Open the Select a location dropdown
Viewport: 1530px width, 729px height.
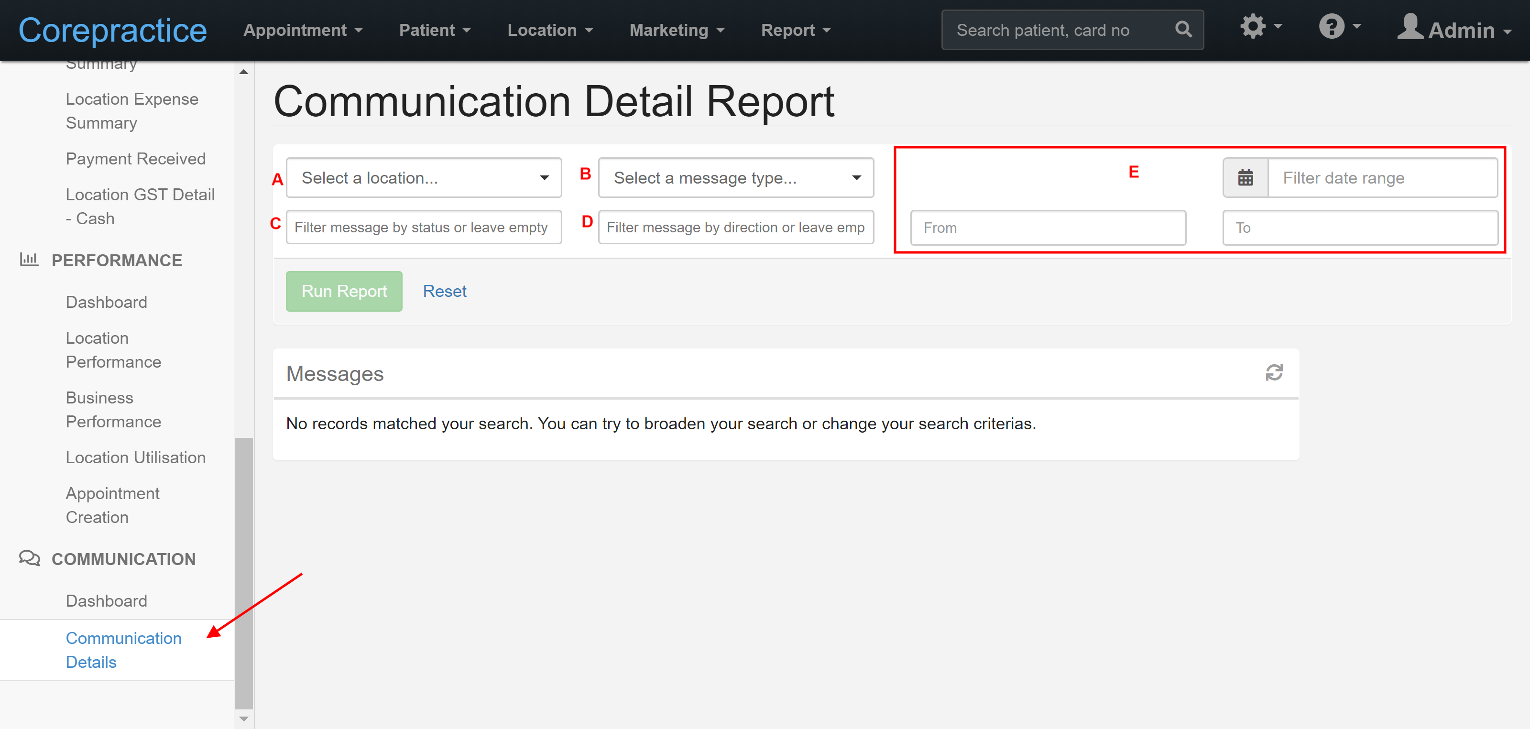coord(424,177)
